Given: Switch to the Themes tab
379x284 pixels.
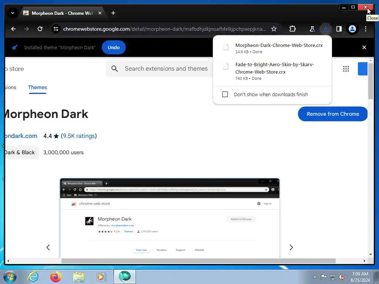Looking at the screenshot, I should point(37,87).
